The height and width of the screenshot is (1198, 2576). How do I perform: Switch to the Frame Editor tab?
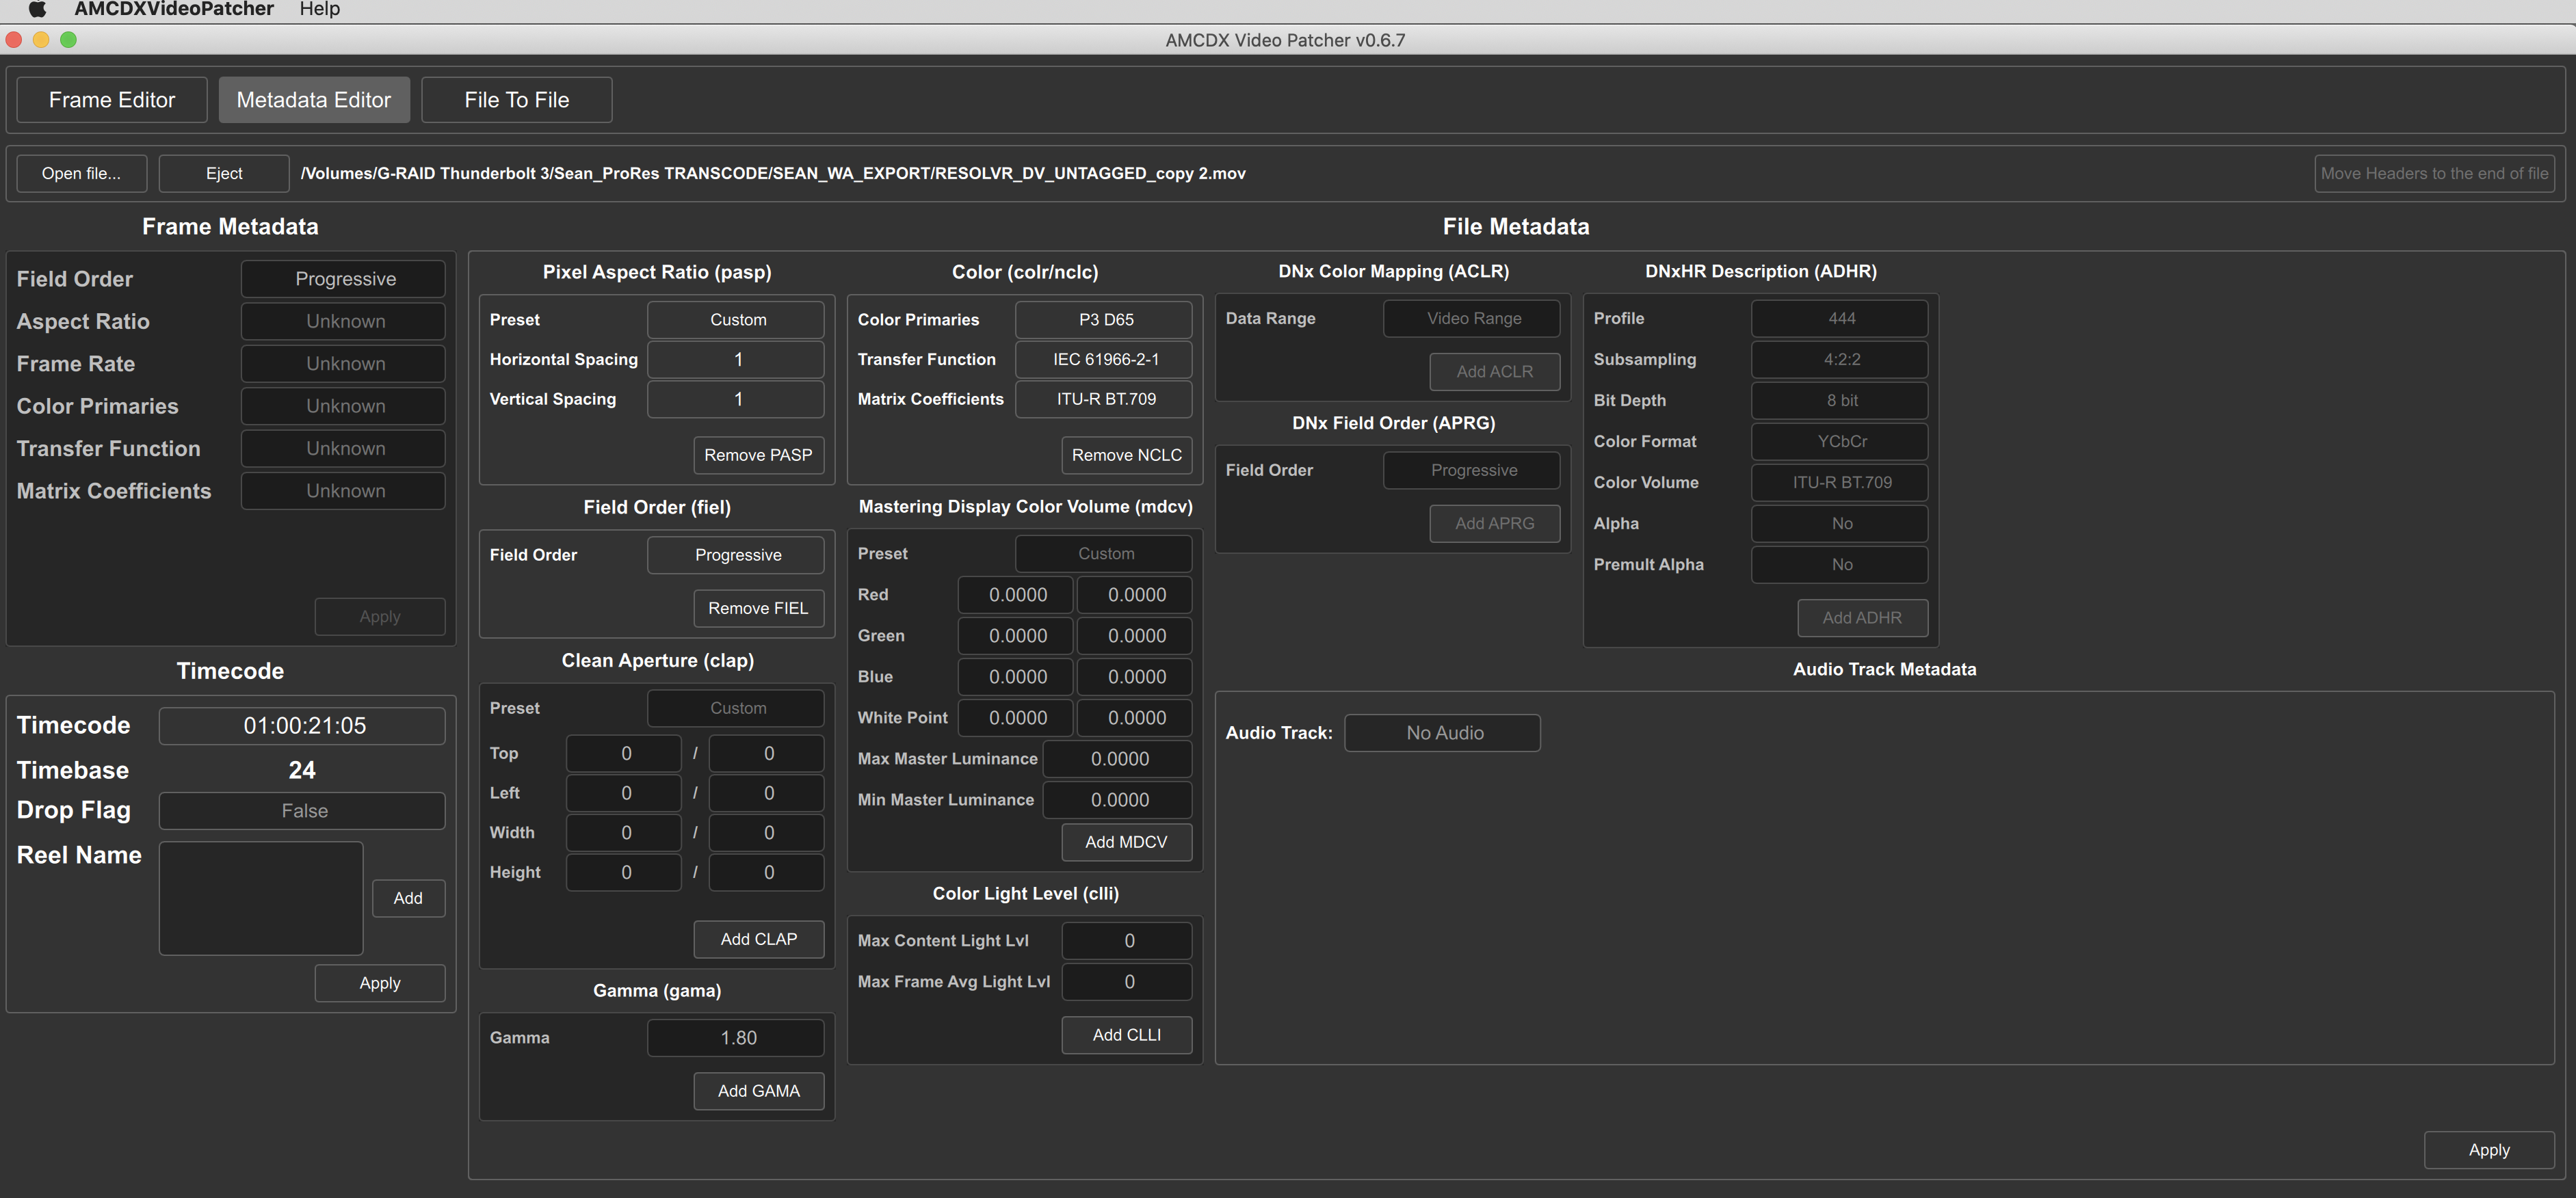click(112, 100)
